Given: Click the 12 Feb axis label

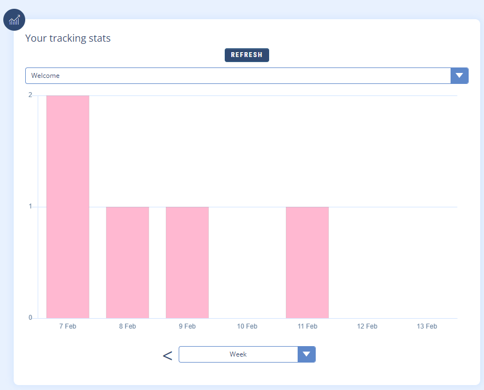Looking at the screenshot, I should (x=367, y=326).
